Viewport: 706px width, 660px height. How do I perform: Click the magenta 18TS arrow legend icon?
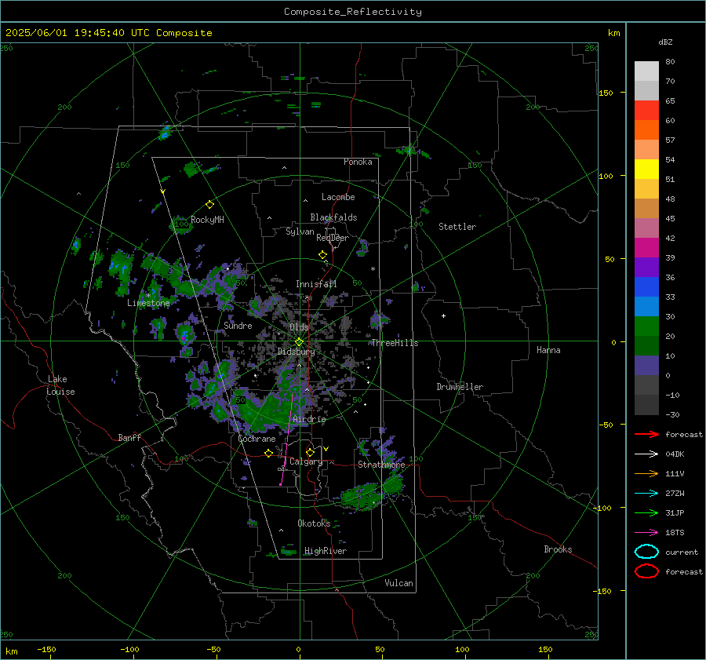pyautogui.click(x=646, y=533)
